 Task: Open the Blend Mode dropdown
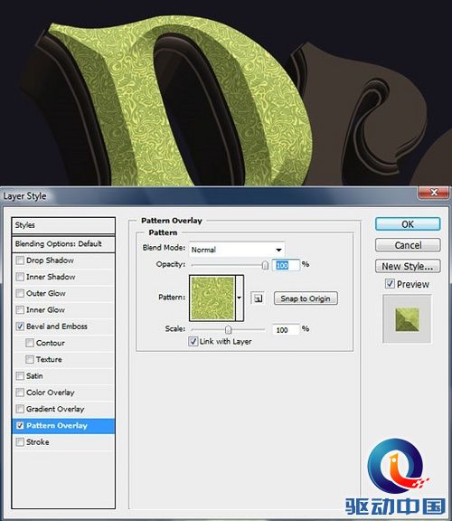coord(237,250)
